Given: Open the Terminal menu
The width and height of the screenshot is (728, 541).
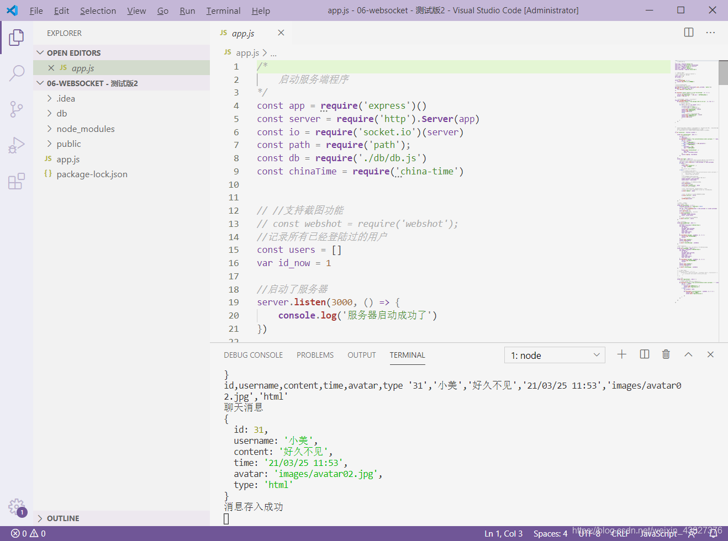Looking at the screenshot, I should coord(223,10).
